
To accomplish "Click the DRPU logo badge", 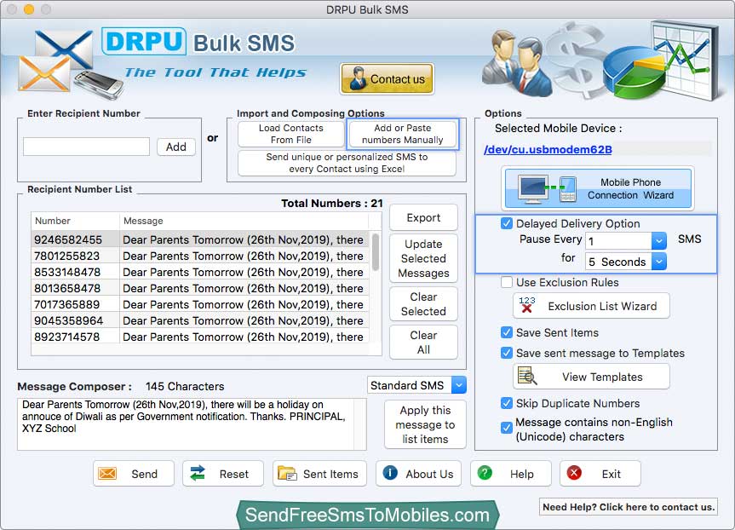I will pos(144,41).
